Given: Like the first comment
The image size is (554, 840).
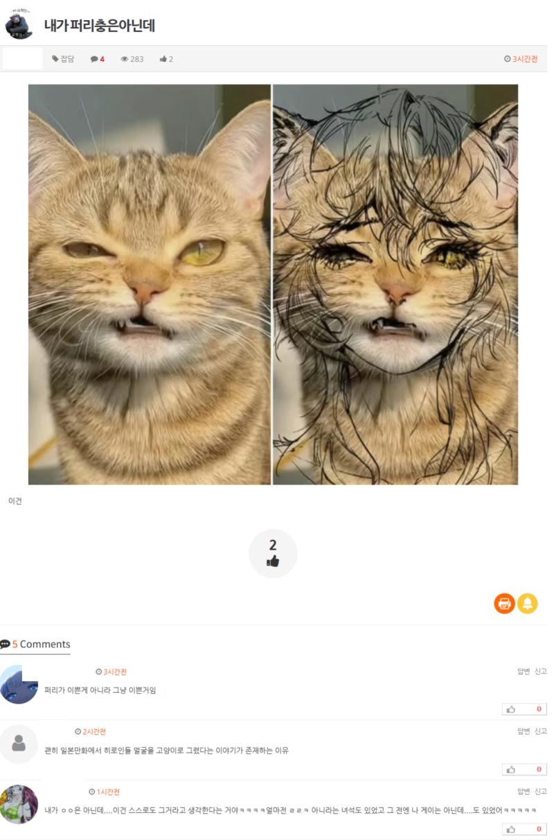Looking at the screenshot, I should point(524,709).
